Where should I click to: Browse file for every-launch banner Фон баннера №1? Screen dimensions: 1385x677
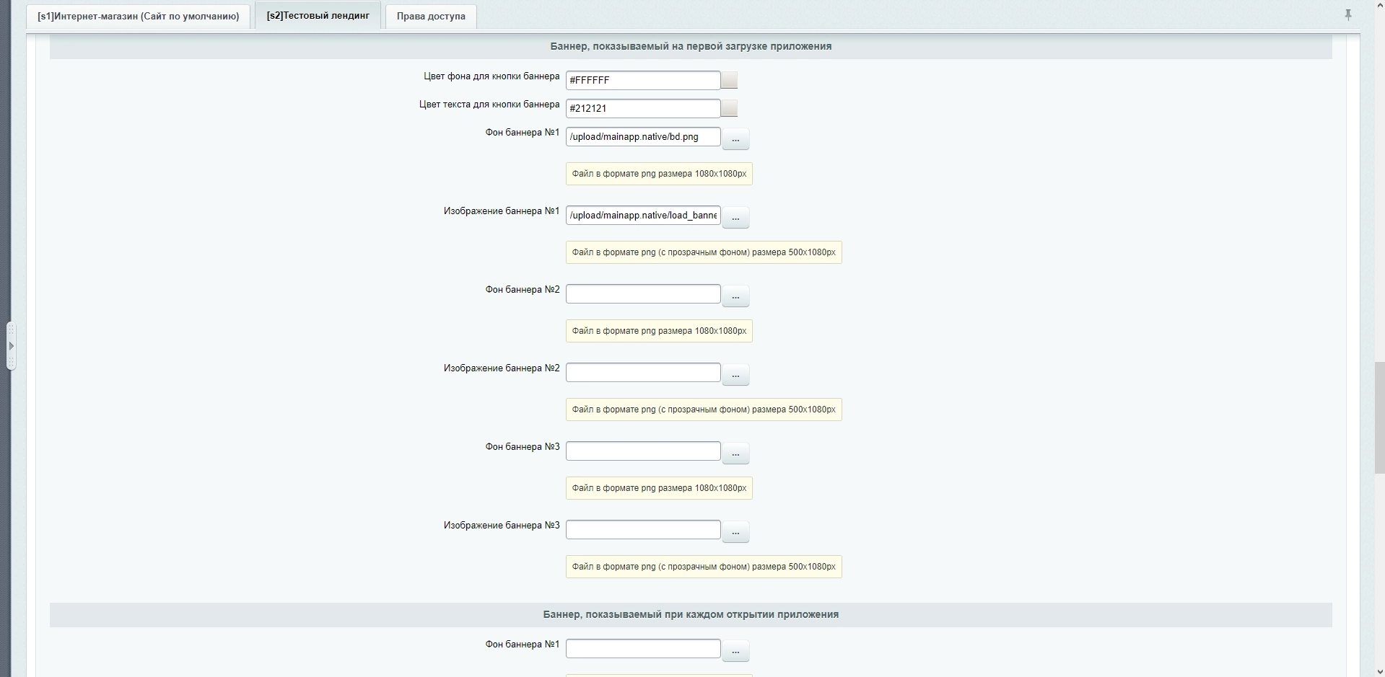pos(735,650)
